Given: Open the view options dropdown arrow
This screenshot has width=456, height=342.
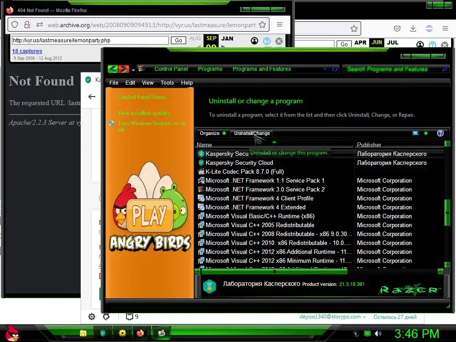Looking at the screenshot, I should (426, 133).
